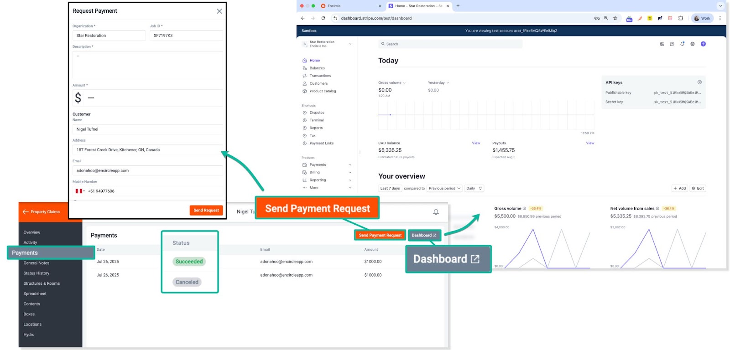Select Status History in the sidebar
Image resolution: width=730 pixels, height=350 pixels.
pyautogui.click(x=36, y=273)
